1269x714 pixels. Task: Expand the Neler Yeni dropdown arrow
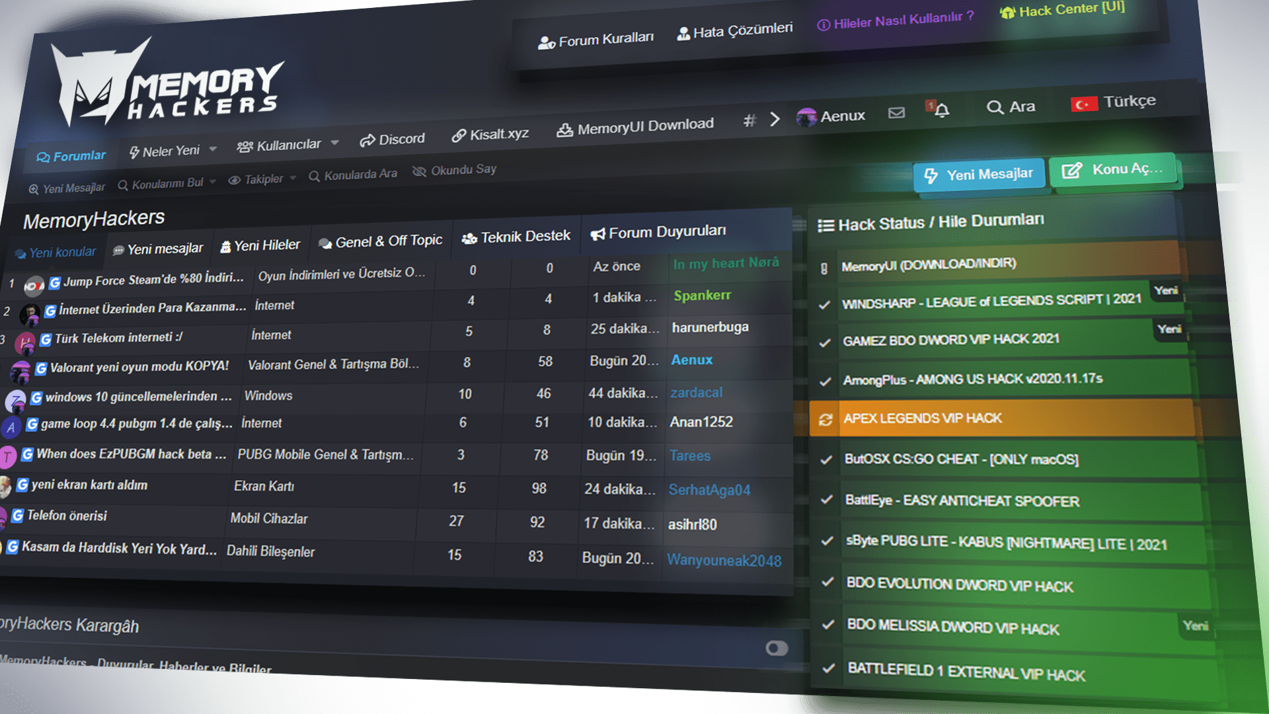click(x=213, y=149)
